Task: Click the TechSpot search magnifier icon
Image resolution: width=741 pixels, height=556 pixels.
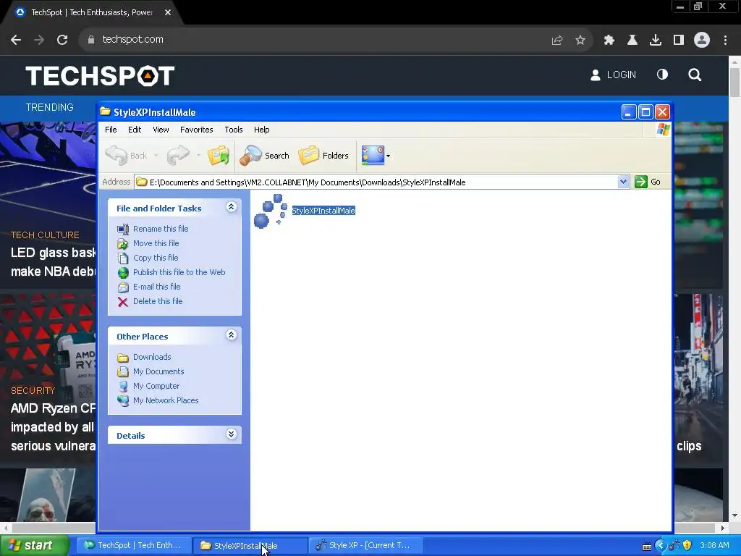Action: pos(695,75)
